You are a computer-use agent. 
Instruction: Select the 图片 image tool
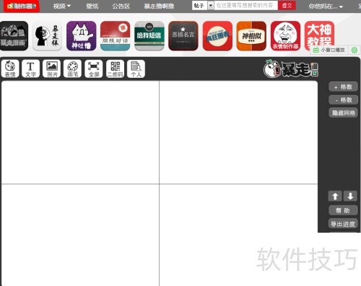52,68
